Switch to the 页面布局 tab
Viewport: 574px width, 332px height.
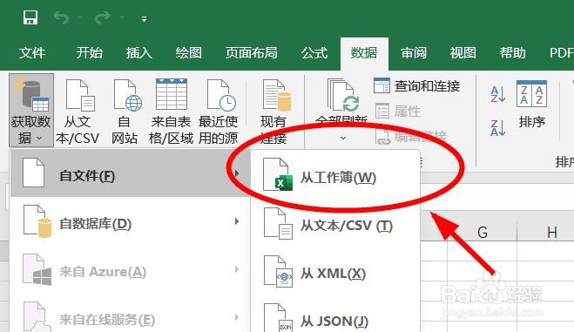[x=251, y=53]
